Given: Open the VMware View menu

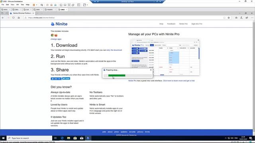Looking at the screenshot, I should click(x=12, y=5).
